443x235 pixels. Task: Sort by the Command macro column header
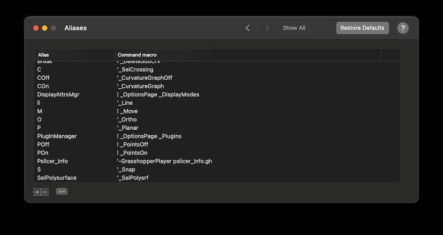pos(137,55)
